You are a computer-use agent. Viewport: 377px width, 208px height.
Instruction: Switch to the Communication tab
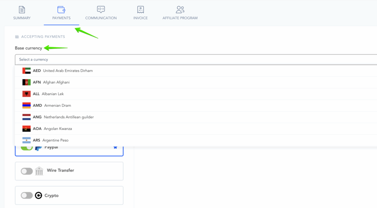(101, 18)
